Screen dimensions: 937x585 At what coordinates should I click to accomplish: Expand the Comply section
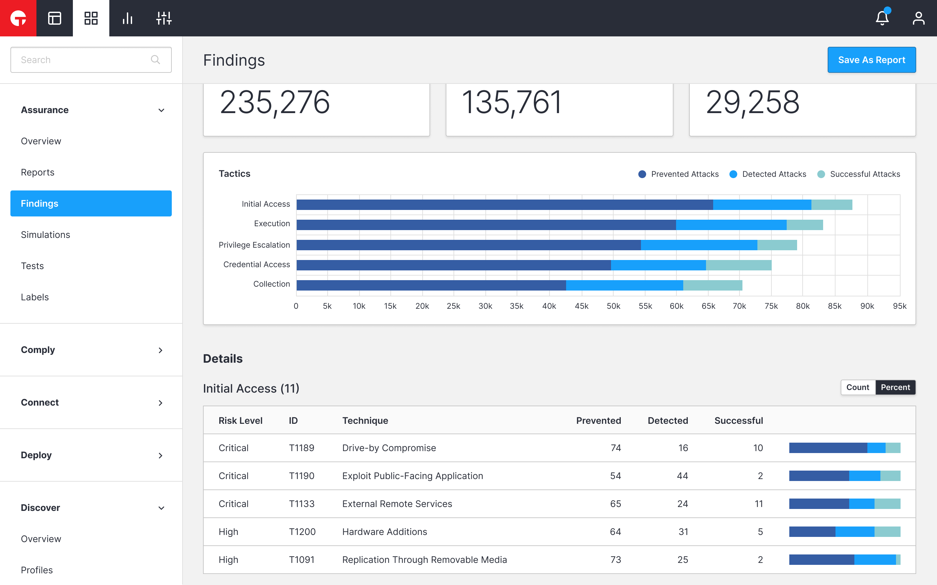point(160,350)
